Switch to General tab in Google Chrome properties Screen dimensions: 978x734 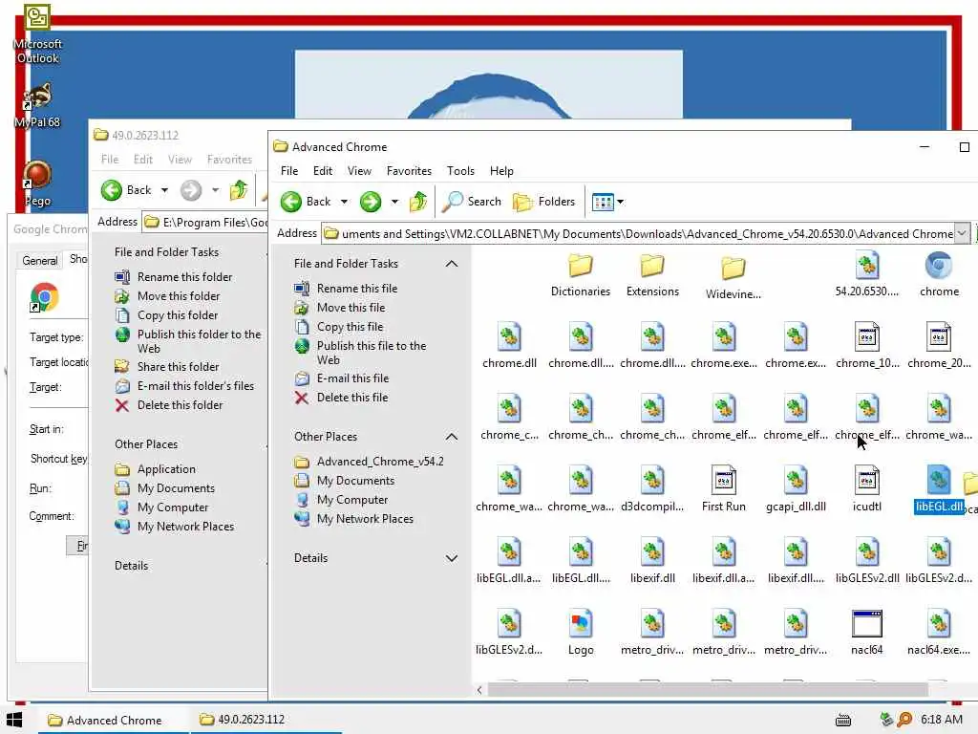click(40, 260)
